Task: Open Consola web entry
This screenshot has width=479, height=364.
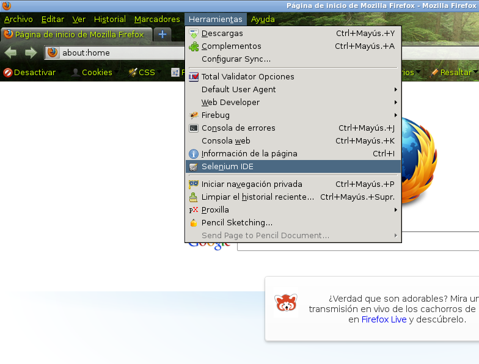Action: [x=293, y=140]
